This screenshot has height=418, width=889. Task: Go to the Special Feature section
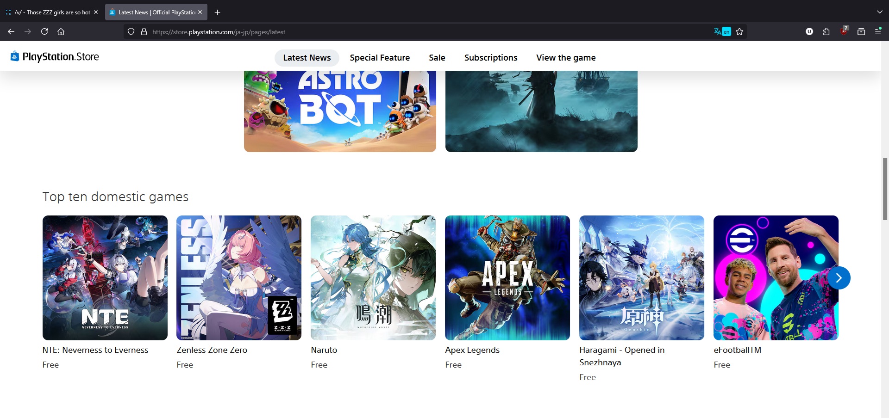tap(380, 58)
